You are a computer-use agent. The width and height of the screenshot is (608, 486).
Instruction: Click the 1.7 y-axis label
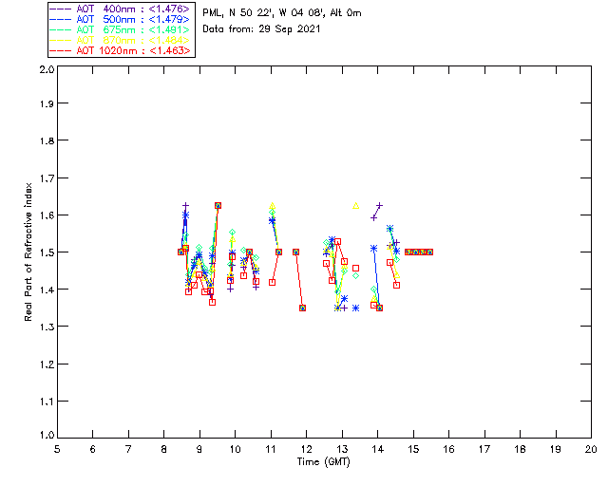click(x=47, y=178)
